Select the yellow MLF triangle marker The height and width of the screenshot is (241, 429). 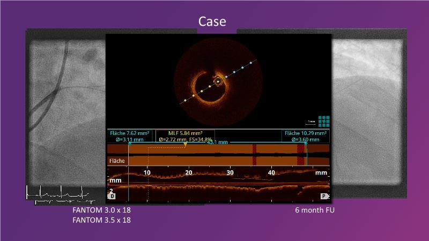[186, 144]
